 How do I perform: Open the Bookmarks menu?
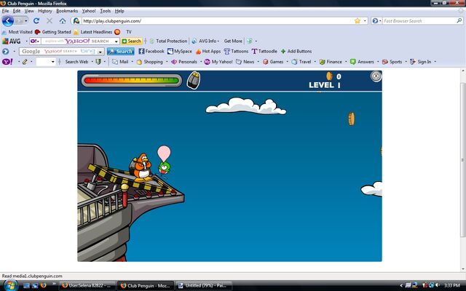point(67,11)
